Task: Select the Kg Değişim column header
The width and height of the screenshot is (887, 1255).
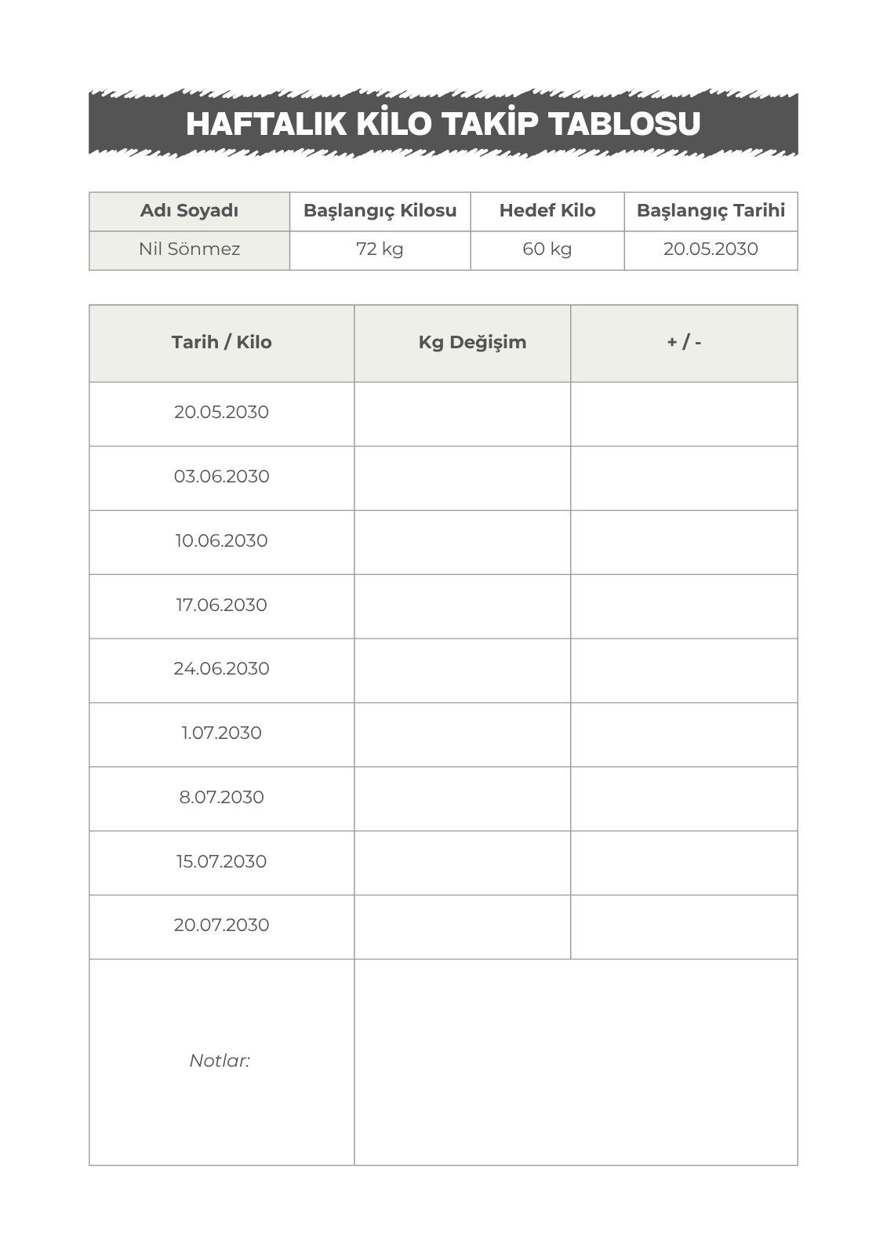Action: pyautogui.click(x=462, y=344)
